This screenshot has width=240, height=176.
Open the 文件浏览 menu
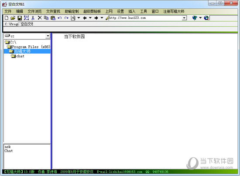pos(34,11)
